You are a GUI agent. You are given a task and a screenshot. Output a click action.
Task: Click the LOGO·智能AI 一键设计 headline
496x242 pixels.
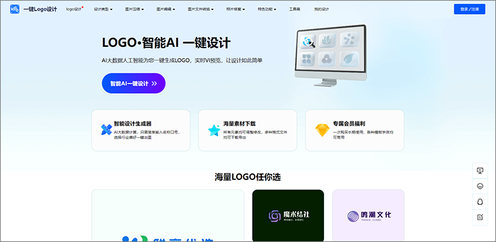(166, 44)
